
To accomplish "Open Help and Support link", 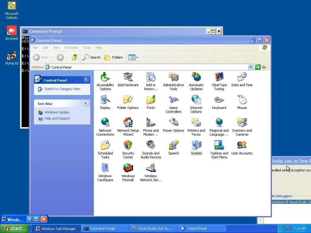I will 57,118.
